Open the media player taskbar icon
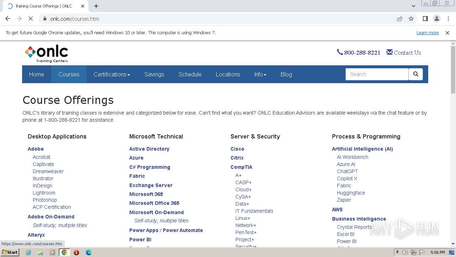 pyautogui.click(x=52, y=252)
